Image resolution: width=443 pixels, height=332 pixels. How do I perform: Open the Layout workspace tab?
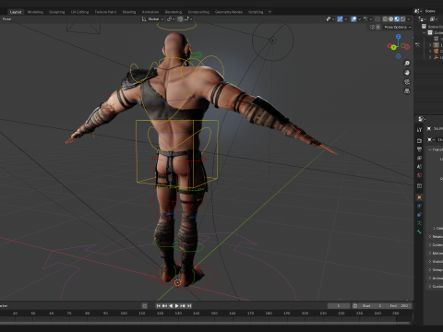point(16,12)
